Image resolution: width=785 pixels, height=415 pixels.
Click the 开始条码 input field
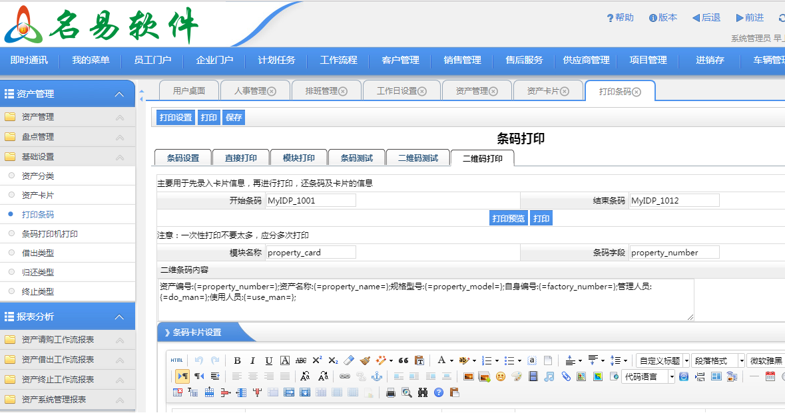[x=310, y=200]
